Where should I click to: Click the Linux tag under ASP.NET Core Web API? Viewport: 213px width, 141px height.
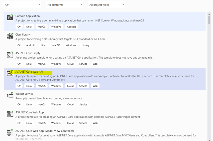click(x=29, y=86)
